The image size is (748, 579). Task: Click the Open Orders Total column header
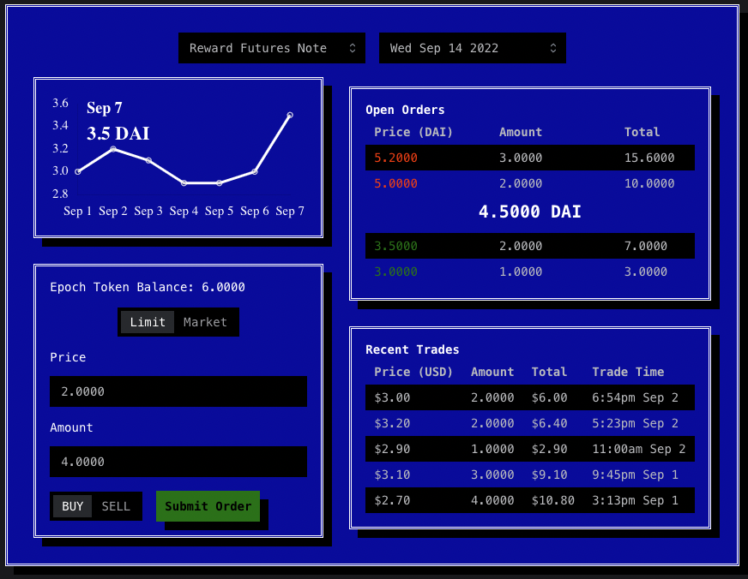tap(642, 132)
